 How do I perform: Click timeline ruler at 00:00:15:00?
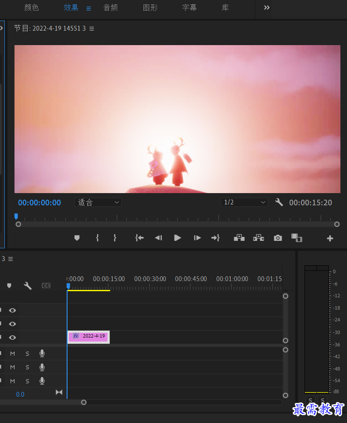click(x=109, y=279)
